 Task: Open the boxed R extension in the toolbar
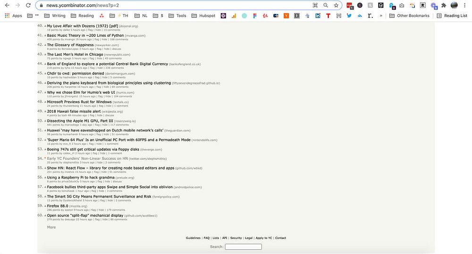[x=422, y=5]
